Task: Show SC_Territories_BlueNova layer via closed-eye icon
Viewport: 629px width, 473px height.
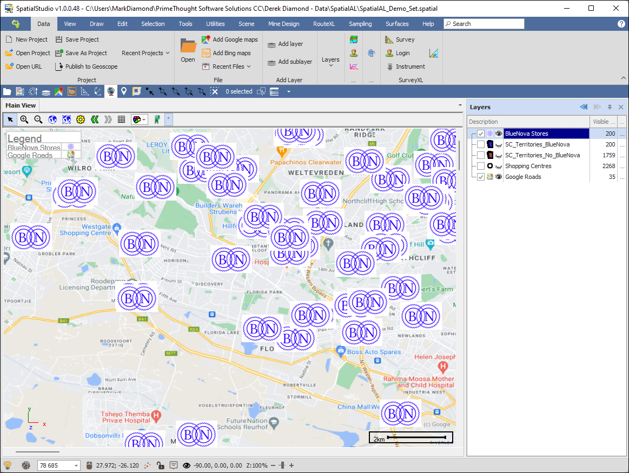Action: click(x=498, y=144)
